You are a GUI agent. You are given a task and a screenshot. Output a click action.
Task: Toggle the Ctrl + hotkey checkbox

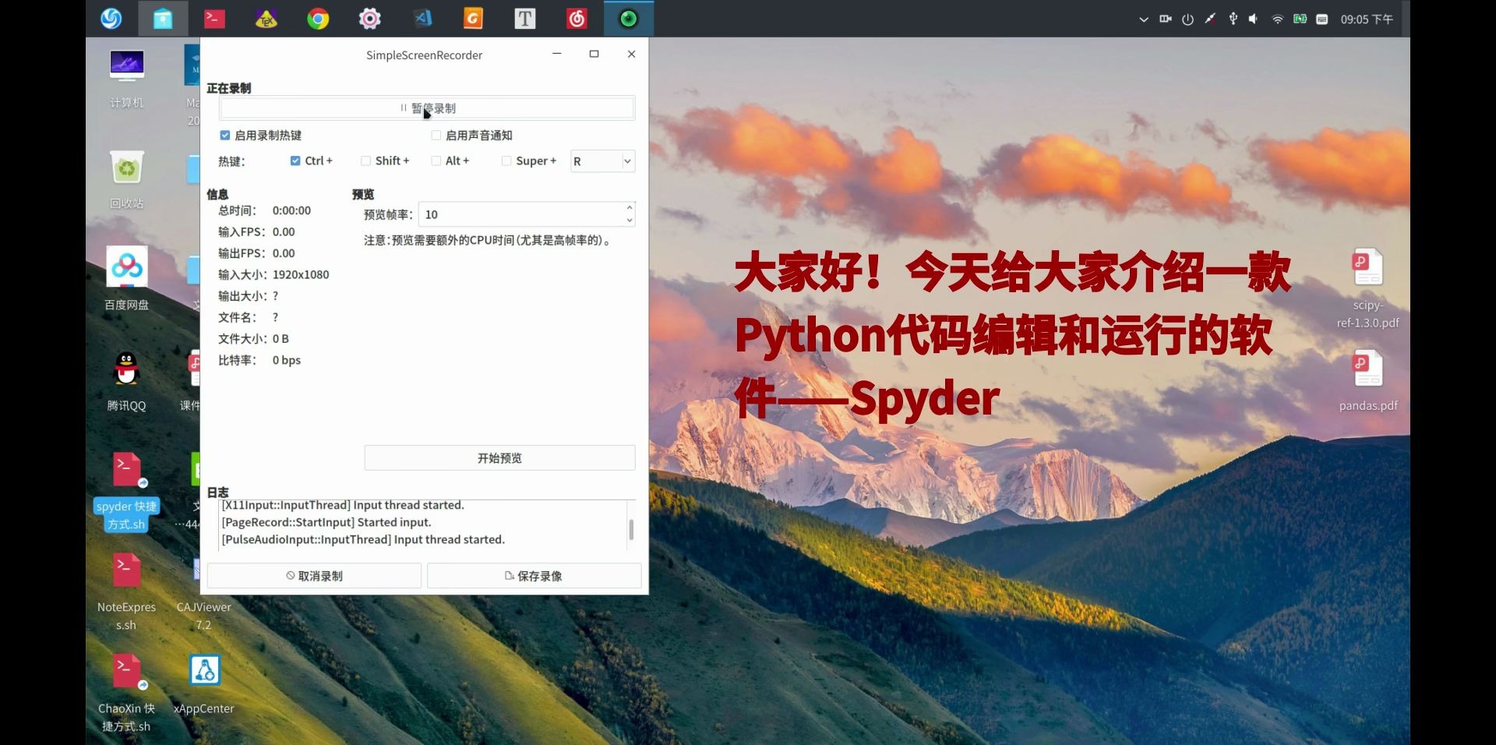(x=295, y=161)
